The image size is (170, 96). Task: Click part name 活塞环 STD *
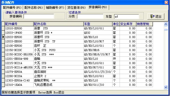[43, 33]
